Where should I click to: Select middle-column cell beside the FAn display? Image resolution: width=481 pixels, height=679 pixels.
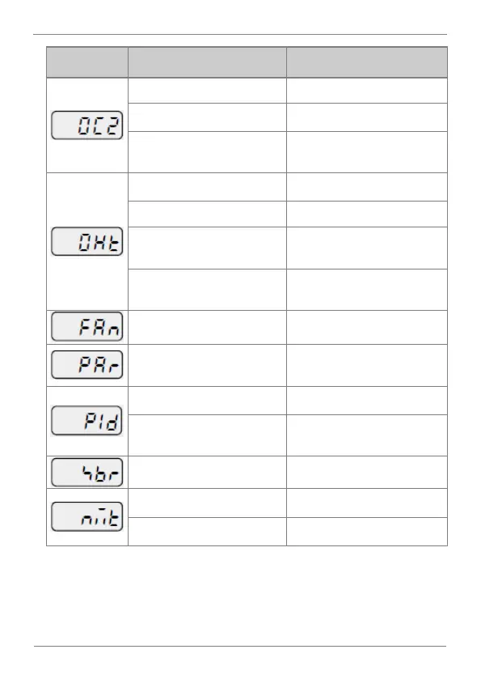(207, 328)
